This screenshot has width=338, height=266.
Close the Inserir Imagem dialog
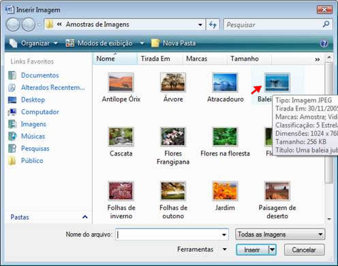324,10
